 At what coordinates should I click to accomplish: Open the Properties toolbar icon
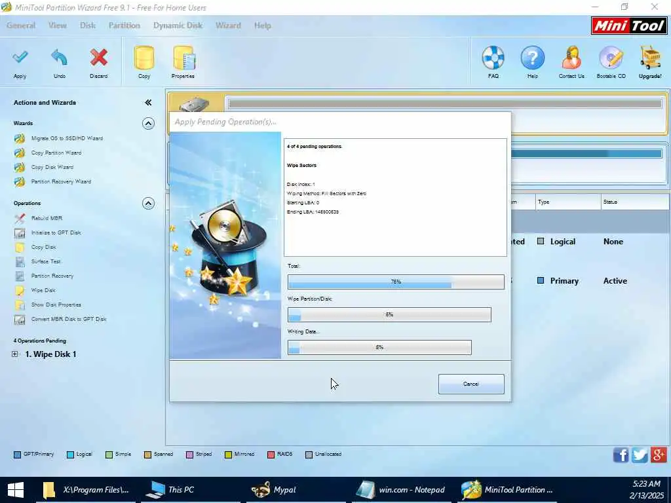(183, 58)
